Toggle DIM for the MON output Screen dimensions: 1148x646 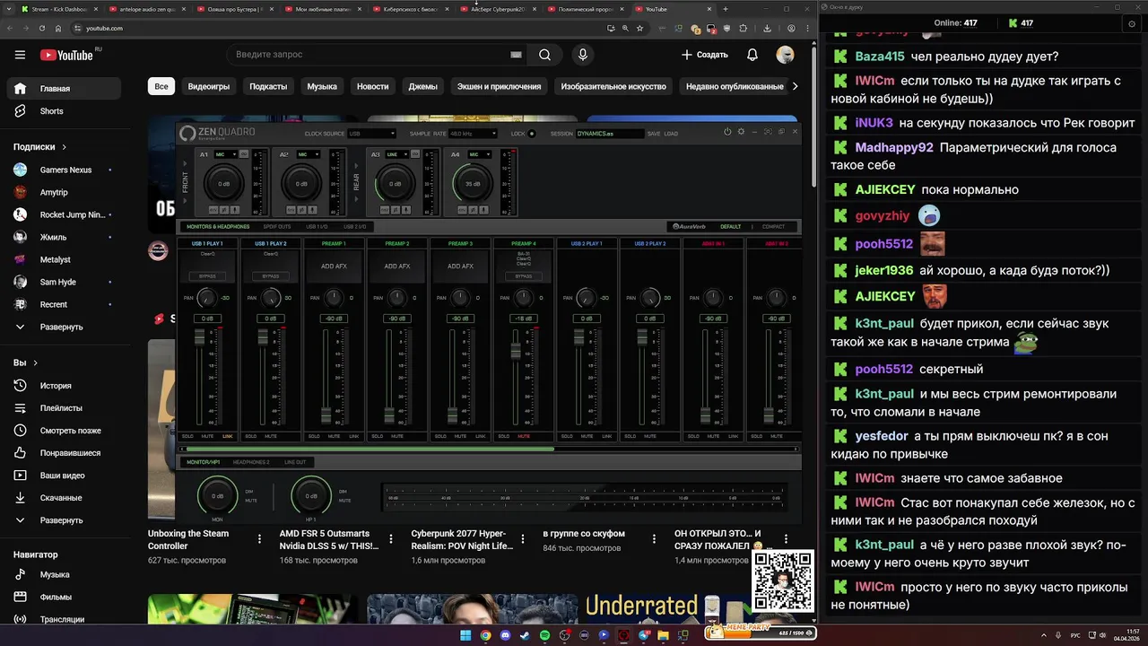(249, 492)
